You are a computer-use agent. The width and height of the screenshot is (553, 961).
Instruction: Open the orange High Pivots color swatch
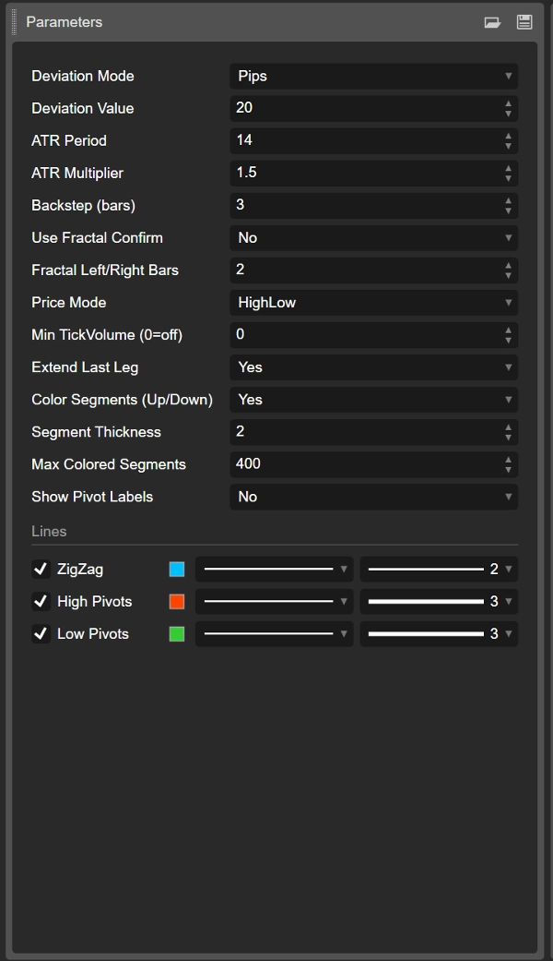(177, 602)
